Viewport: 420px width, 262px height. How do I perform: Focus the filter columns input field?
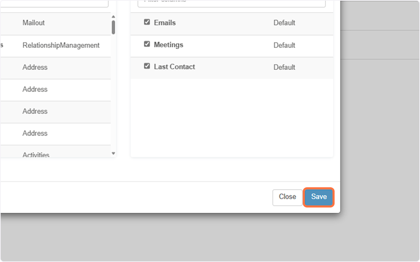coord(231,3)
